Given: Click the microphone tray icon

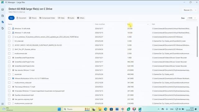Looking at the screenshot, I should pyautogui.click(x=167, y=109).
